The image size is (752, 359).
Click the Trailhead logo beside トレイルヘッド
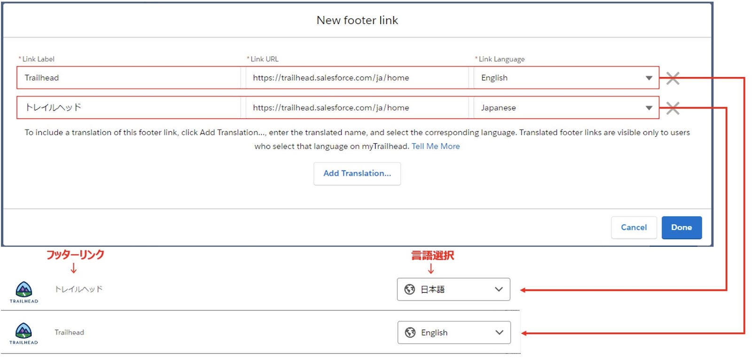point(24,292)
